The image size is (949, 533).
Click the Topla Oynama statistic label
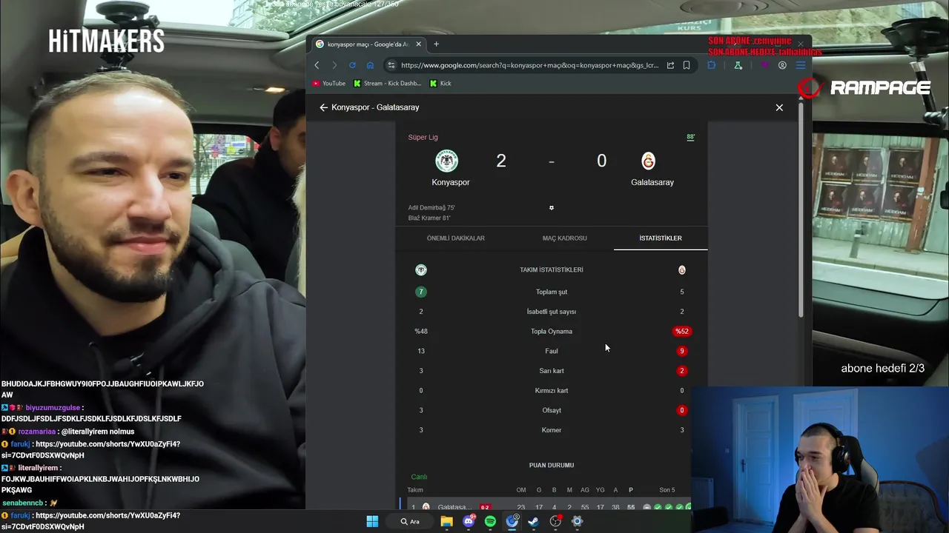pyautogui.click(x=552, y=332)
